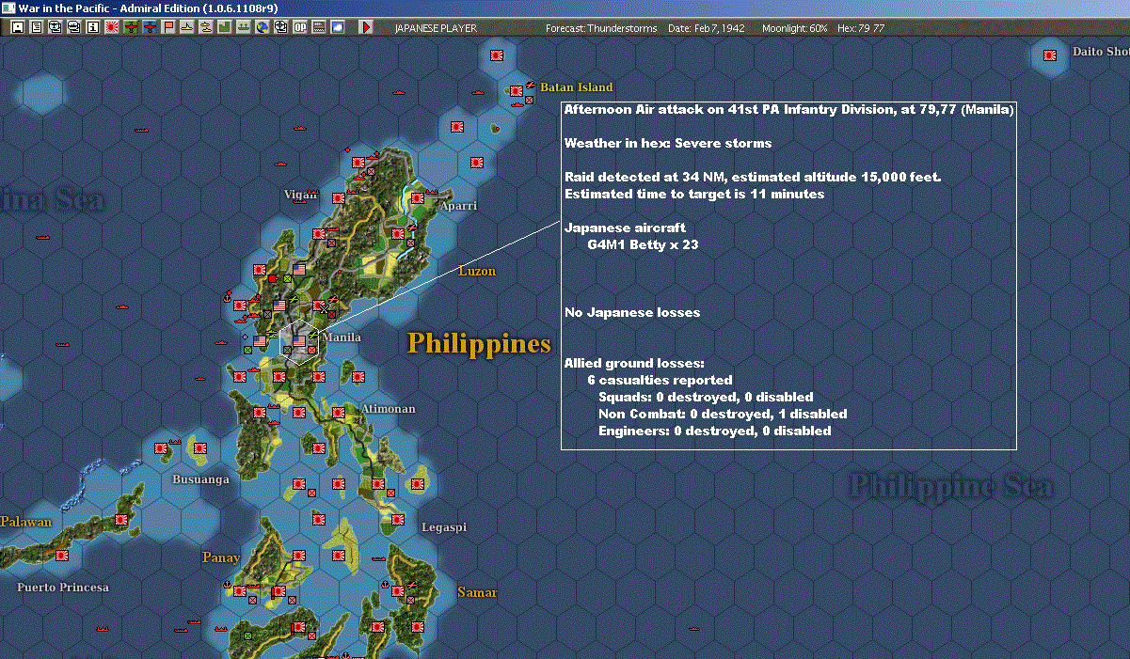Click the Legaspi city label

click(444, 527)
